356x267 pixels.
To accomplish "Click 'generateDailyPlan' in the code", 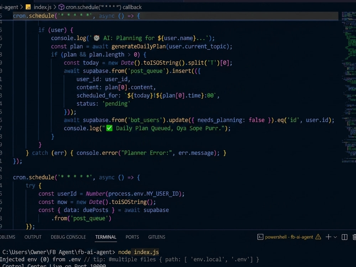I will pyautogui.click(x=138, y=46).
